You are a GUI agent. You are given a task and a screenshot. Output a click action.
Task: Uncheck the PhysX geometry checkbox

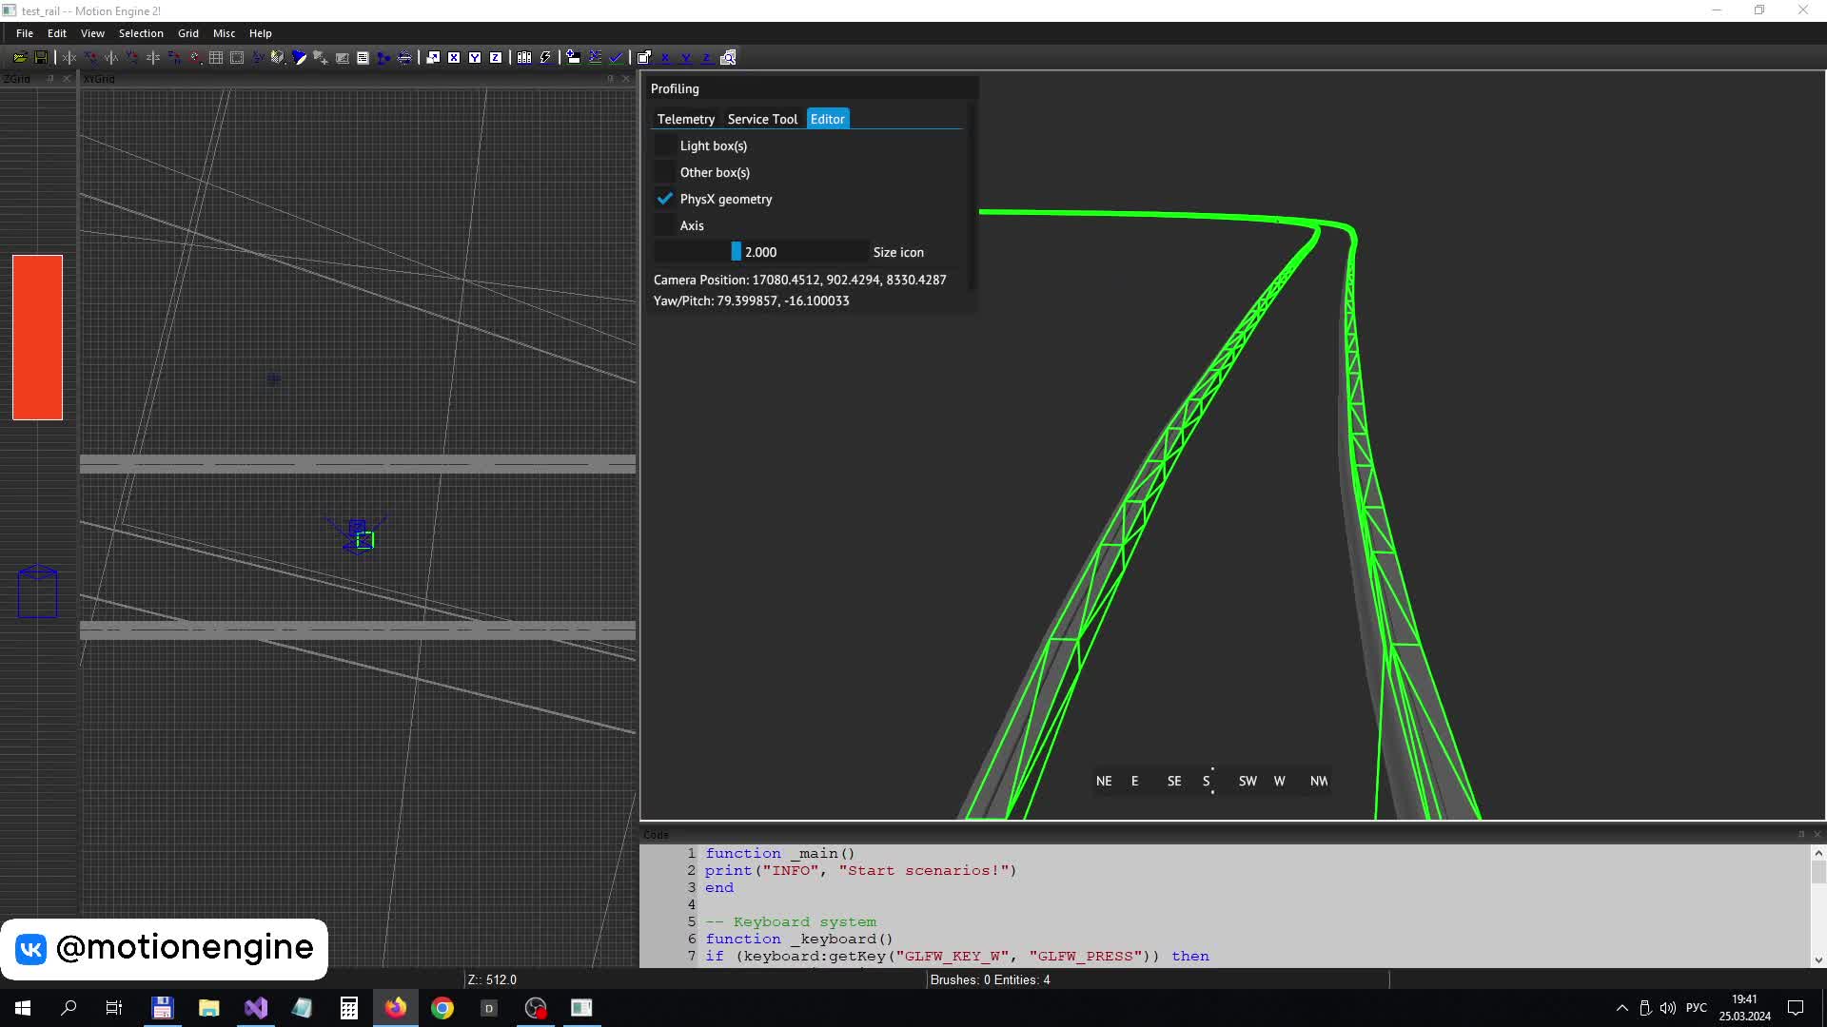[x=665, y=199]
